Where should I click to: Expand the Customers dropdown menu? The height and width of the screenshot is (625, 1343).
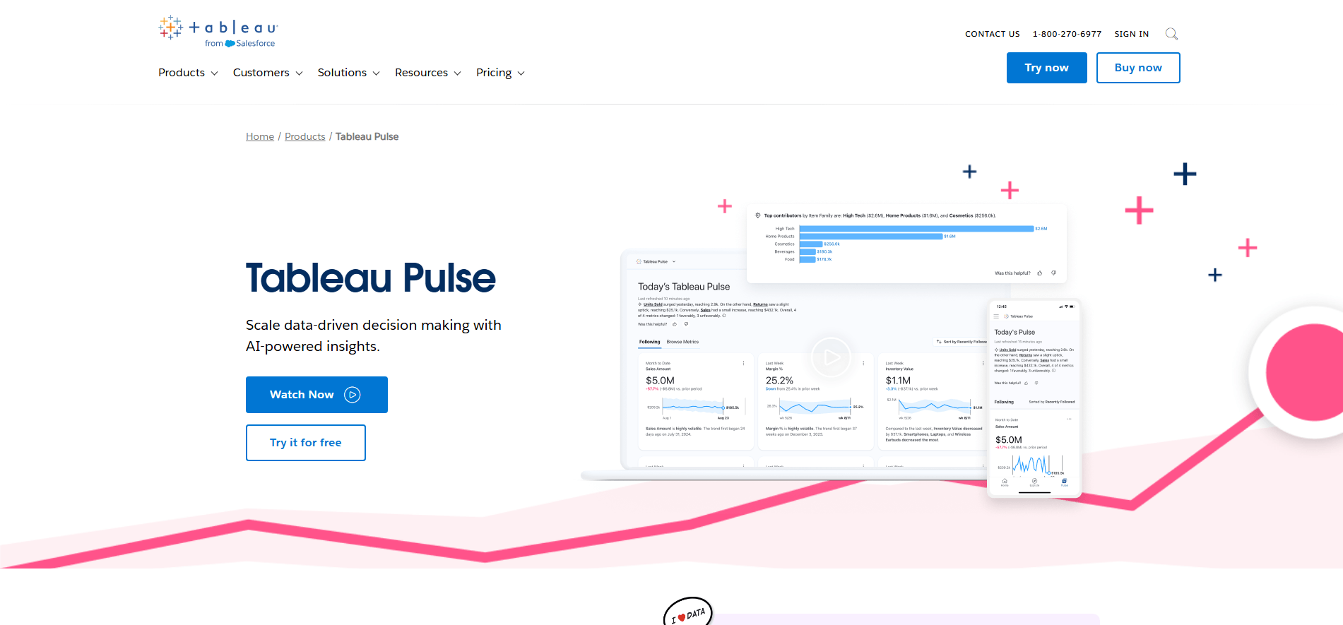[267, 73]
